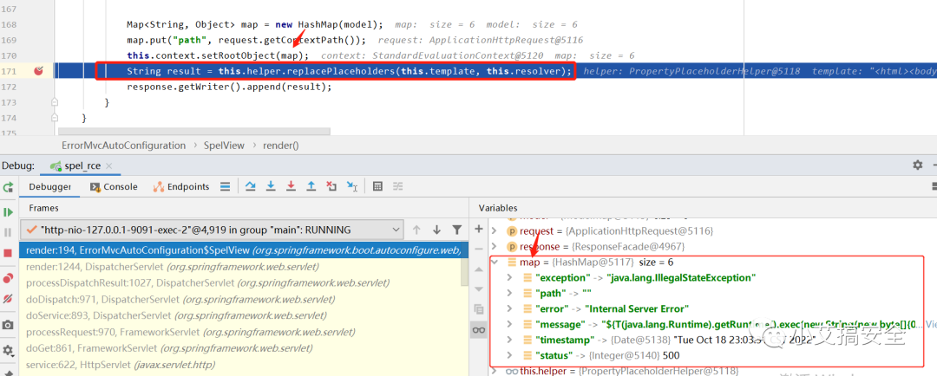Expand the this.helper variable node

click(x=495, y=371)
